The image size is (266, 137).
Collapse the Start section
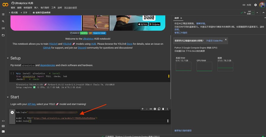click(x=8, y=97)
